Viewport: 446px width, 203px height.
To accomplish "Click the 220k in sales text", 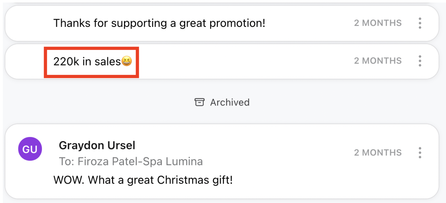I will pos(87,62).
